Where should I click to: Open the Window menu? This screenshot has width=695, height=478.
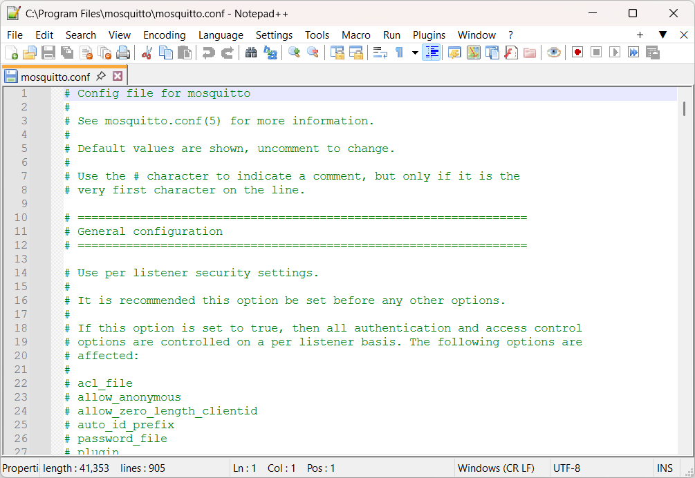(476, 35)
